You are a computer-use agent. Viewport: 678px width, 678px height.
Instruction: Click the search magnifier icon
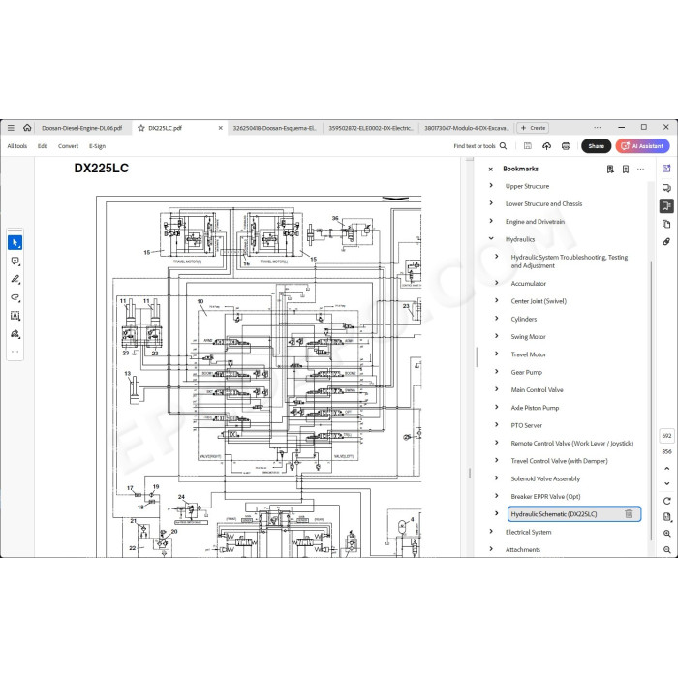[503, 146]
